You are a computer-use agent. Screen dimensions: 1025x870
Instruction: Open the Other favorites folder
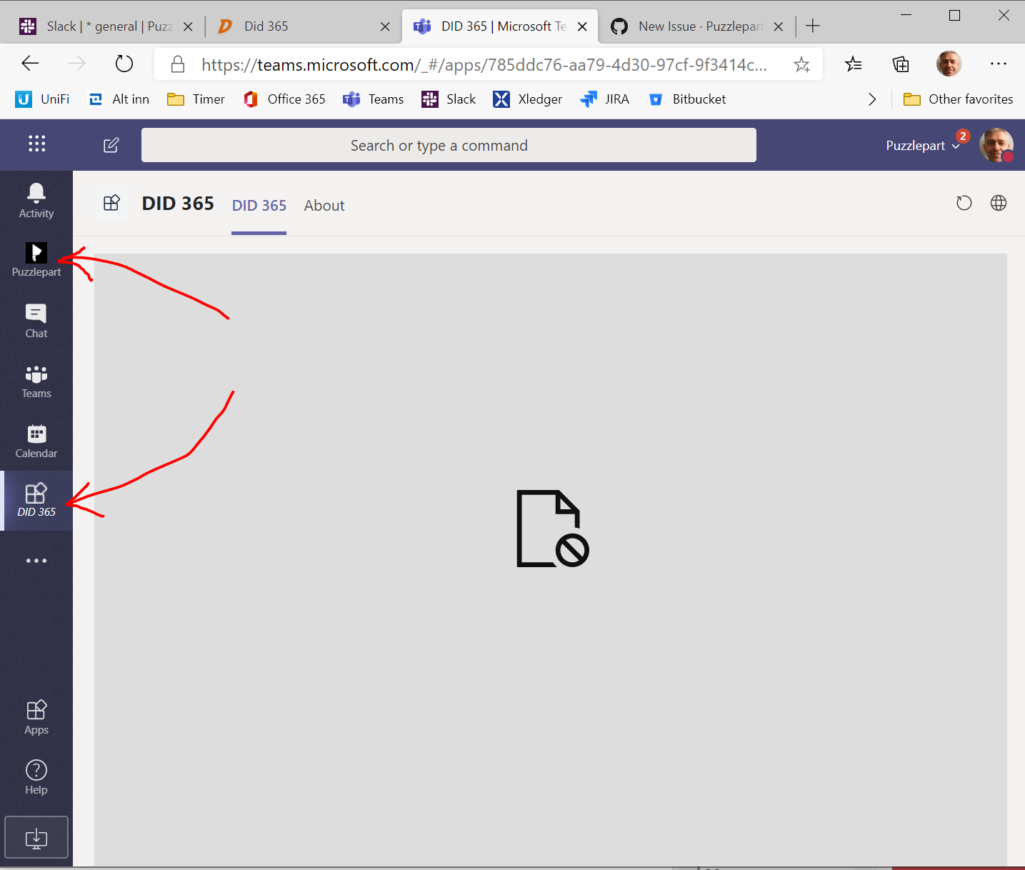point(958,99)
